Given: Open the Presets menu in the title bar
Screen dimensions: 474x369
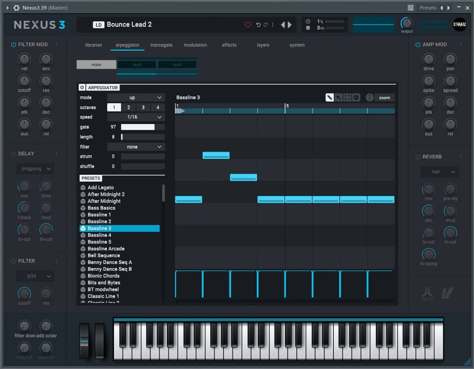Looking at the screenshot, I should (x=428, y=8).
